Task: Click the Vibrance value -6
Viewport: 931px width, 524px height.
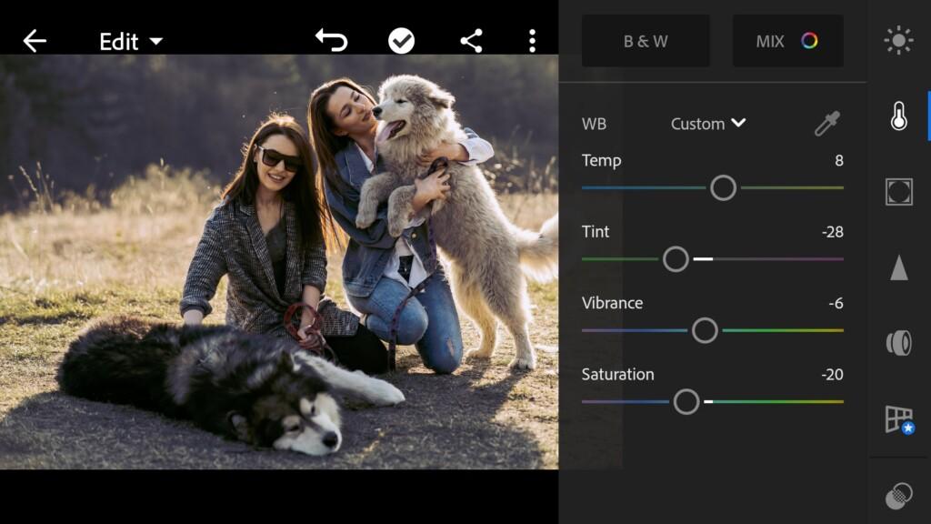Action: [836, 303]
